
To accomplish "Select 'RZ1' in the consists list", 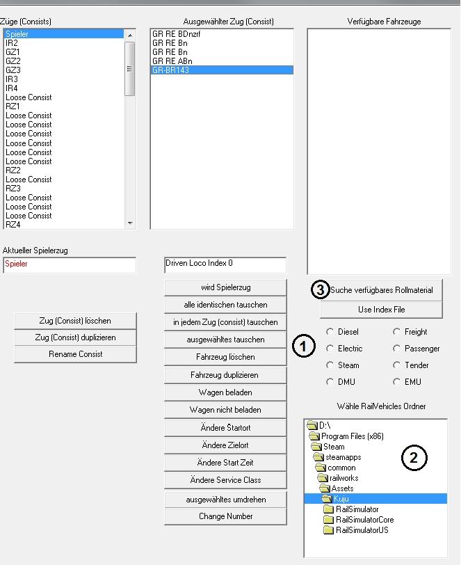I will click(x=64, y=106).
